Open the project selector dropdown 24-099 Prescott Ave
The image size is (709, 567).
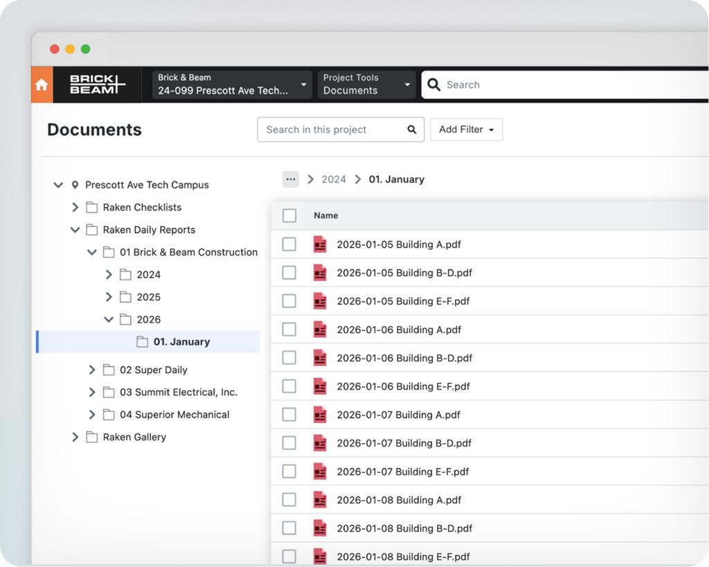pyautogui.click(x=232, y=84)
